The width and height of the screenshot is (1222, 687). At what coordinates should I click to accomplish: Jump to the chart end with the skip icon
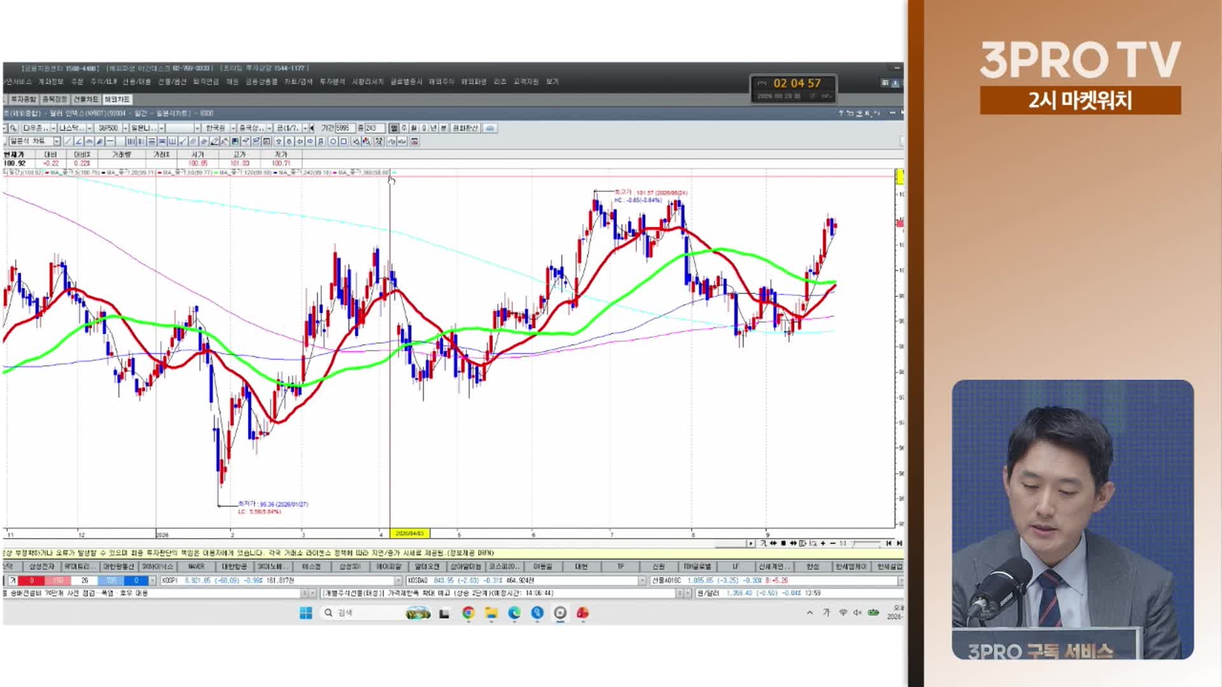(899, 543)
